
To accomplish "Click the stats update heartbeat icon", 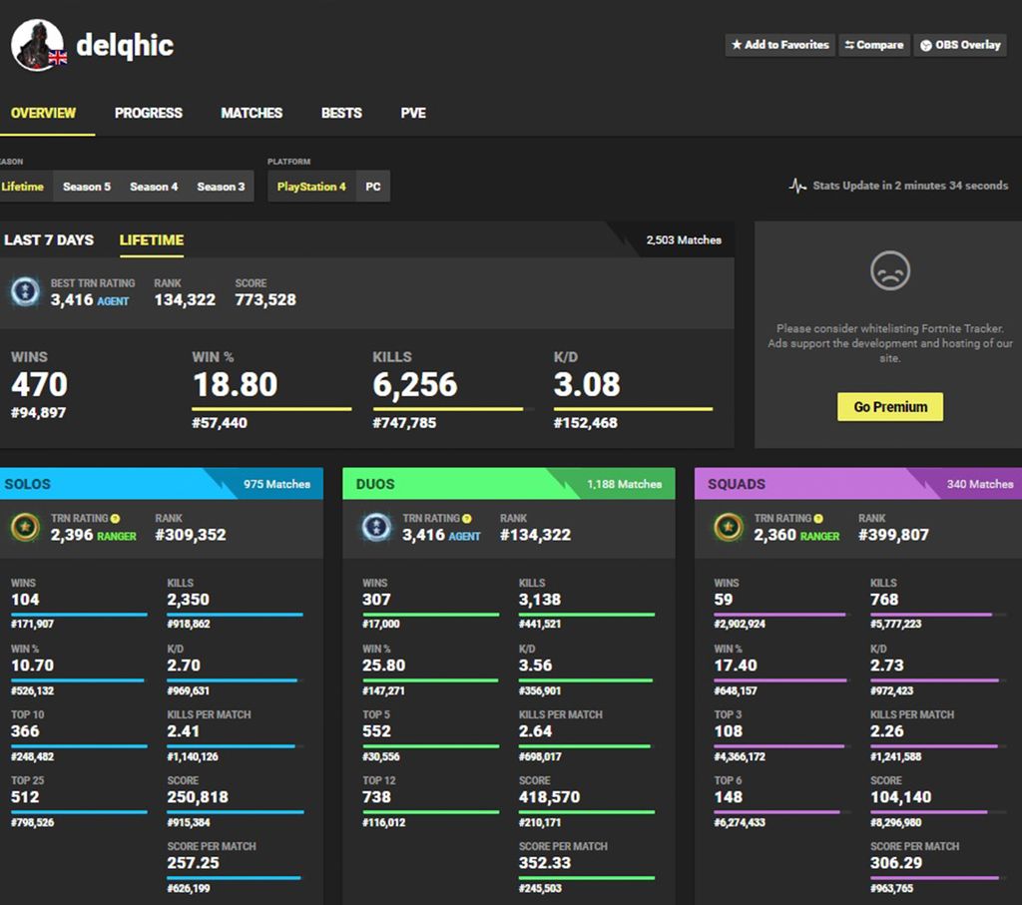I will click(x=796, y=185).
